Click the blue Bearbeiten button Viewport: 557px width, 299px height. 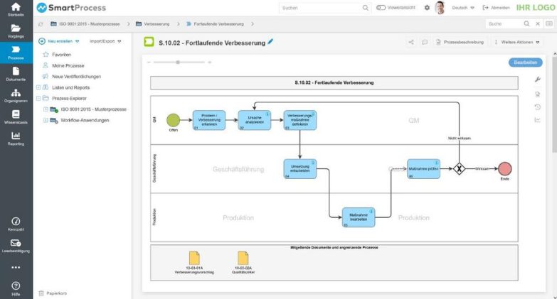tap(525, 62)
